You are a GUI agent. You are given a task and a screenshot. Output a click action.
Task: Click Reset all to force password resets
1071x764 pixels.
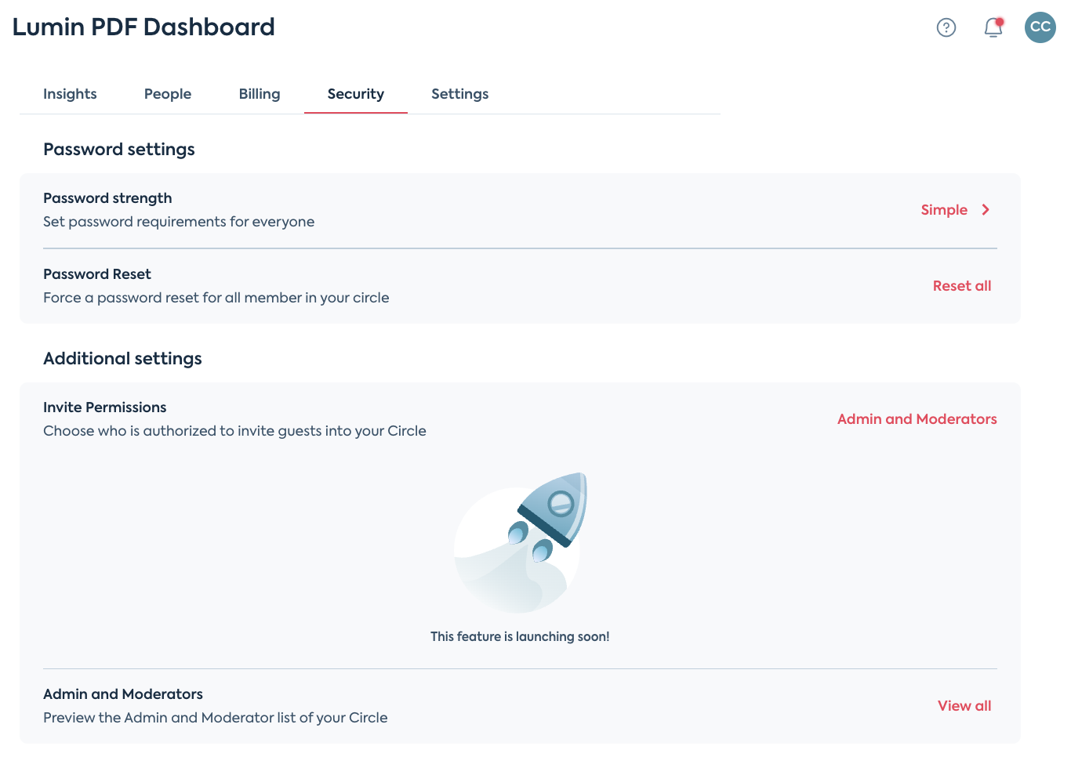[x=962, y=285]
